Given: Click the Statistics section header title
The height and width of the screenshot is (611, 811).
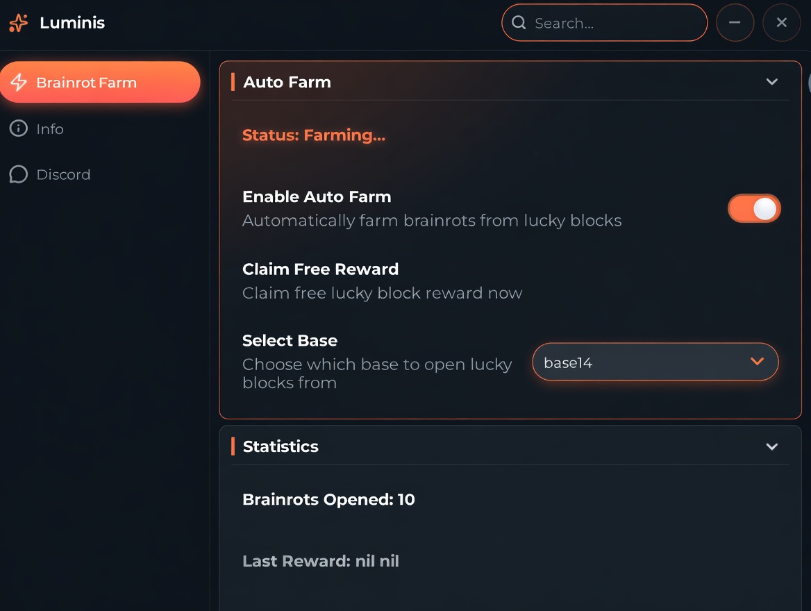Looking at the screenshot, I should click(x=281, y=446).
